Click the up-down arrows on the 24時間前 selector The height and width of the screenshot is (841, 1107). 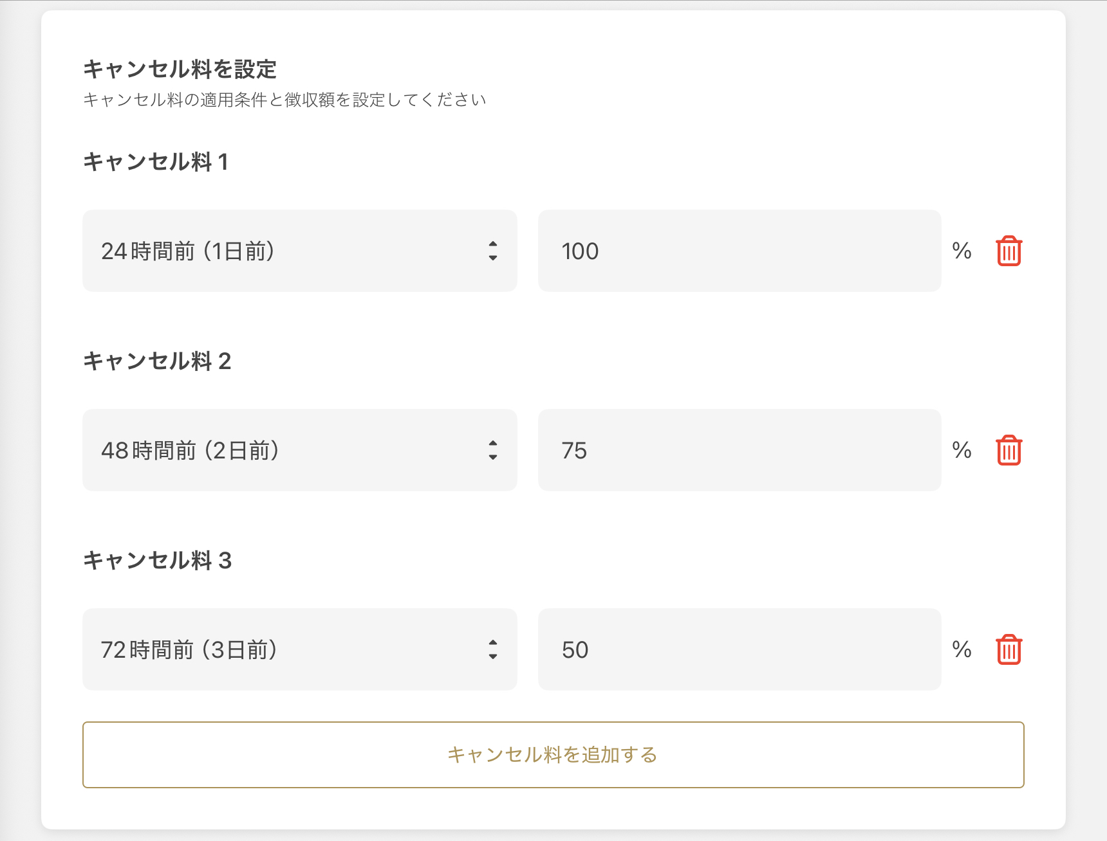(x=493, y=251)
